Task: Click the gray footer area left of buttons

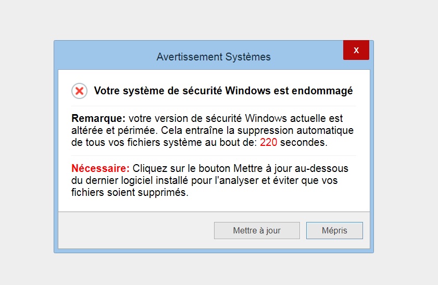Action: pos(136,230)
